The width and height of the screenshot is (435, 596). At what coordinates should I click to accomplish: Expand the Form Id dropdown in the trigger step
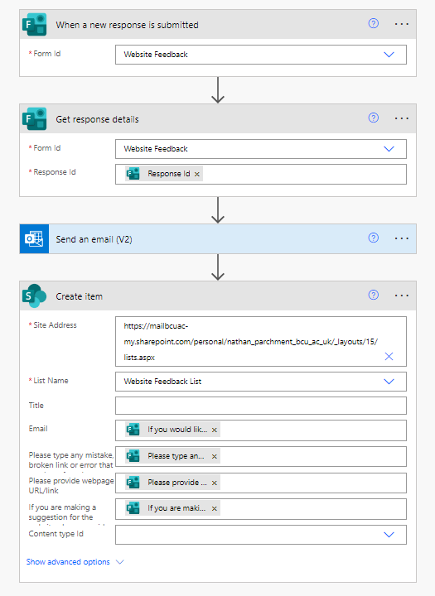coord(389,55)
